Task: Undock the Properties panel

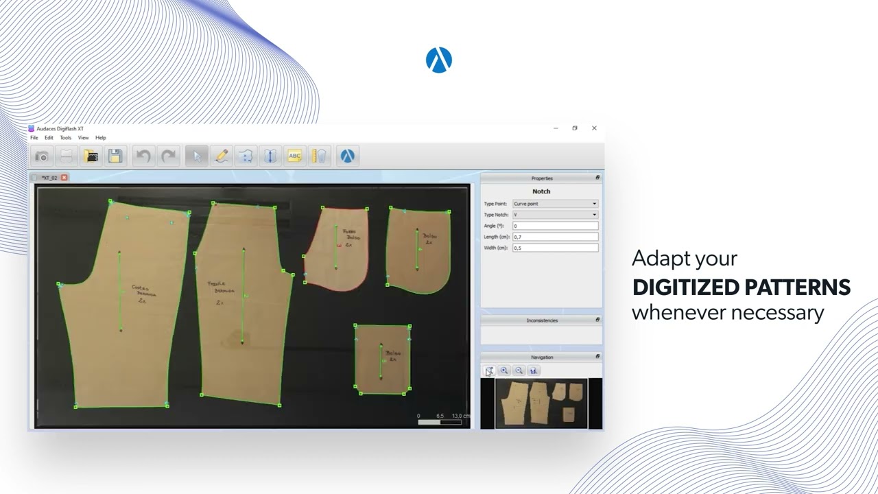Action: [x=597, y=178]
